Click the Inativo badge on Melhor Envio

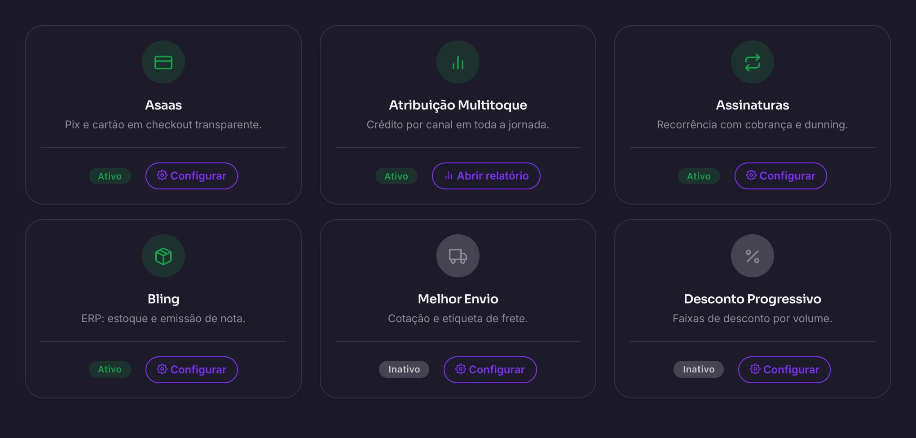click(404, 369)
